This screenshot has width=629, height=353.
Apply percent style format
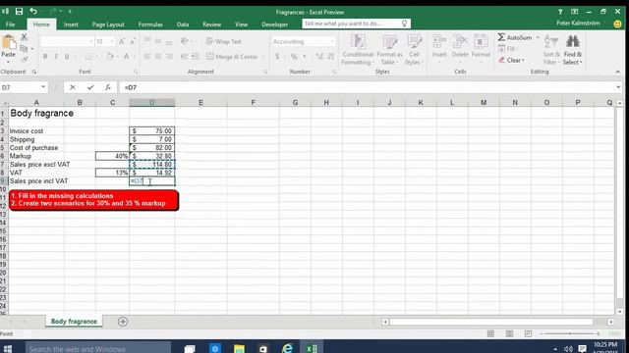[294, 57]
